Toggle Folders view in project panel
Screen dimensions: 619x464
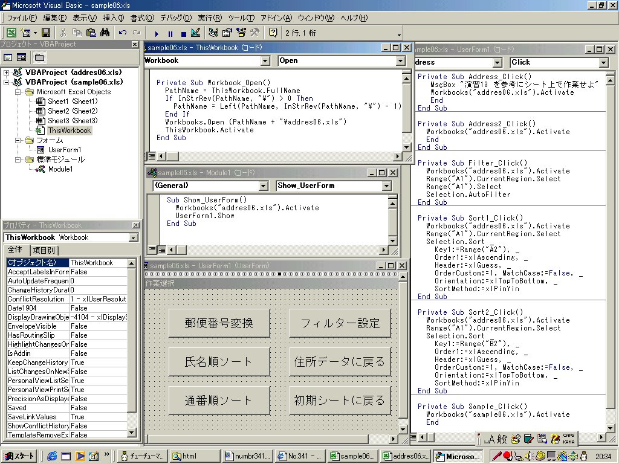[x=39, y=57]
